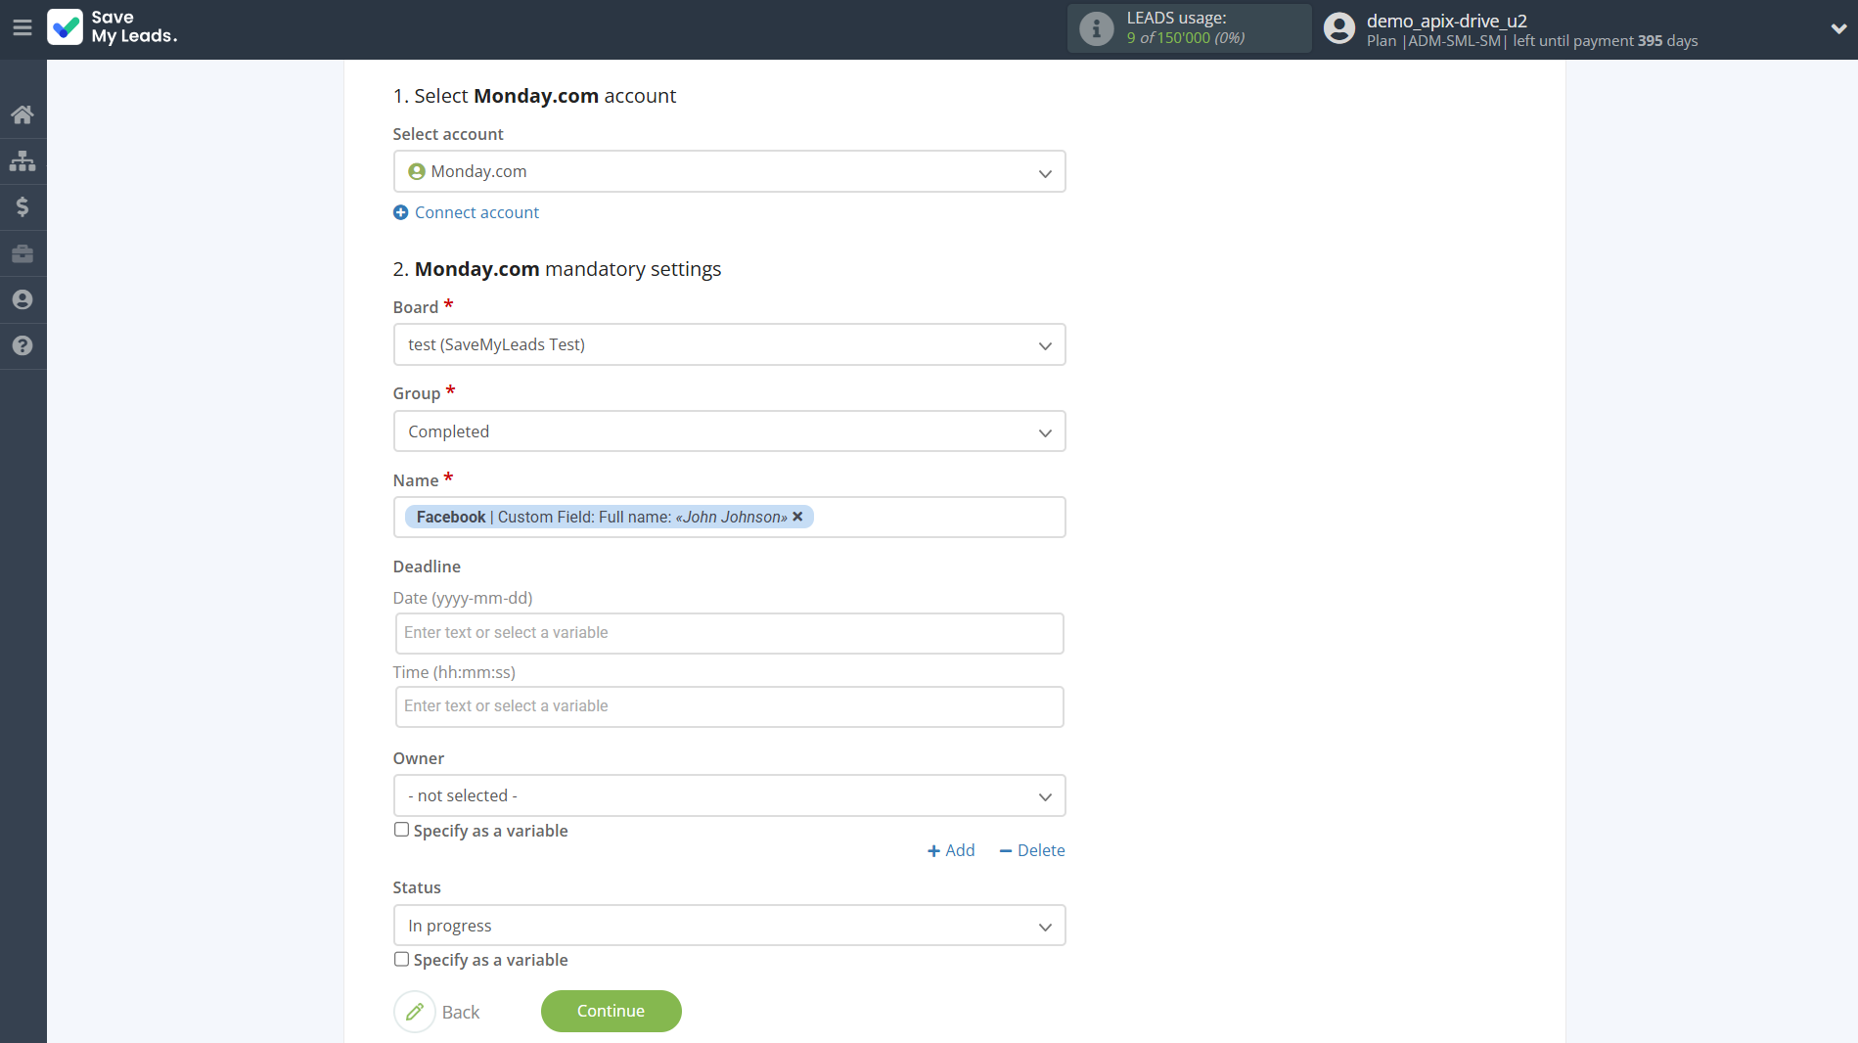Viewport: 1858px width, 1043px height.
Task: Open the connections icon in the sidebar
Action: [23, 159]
